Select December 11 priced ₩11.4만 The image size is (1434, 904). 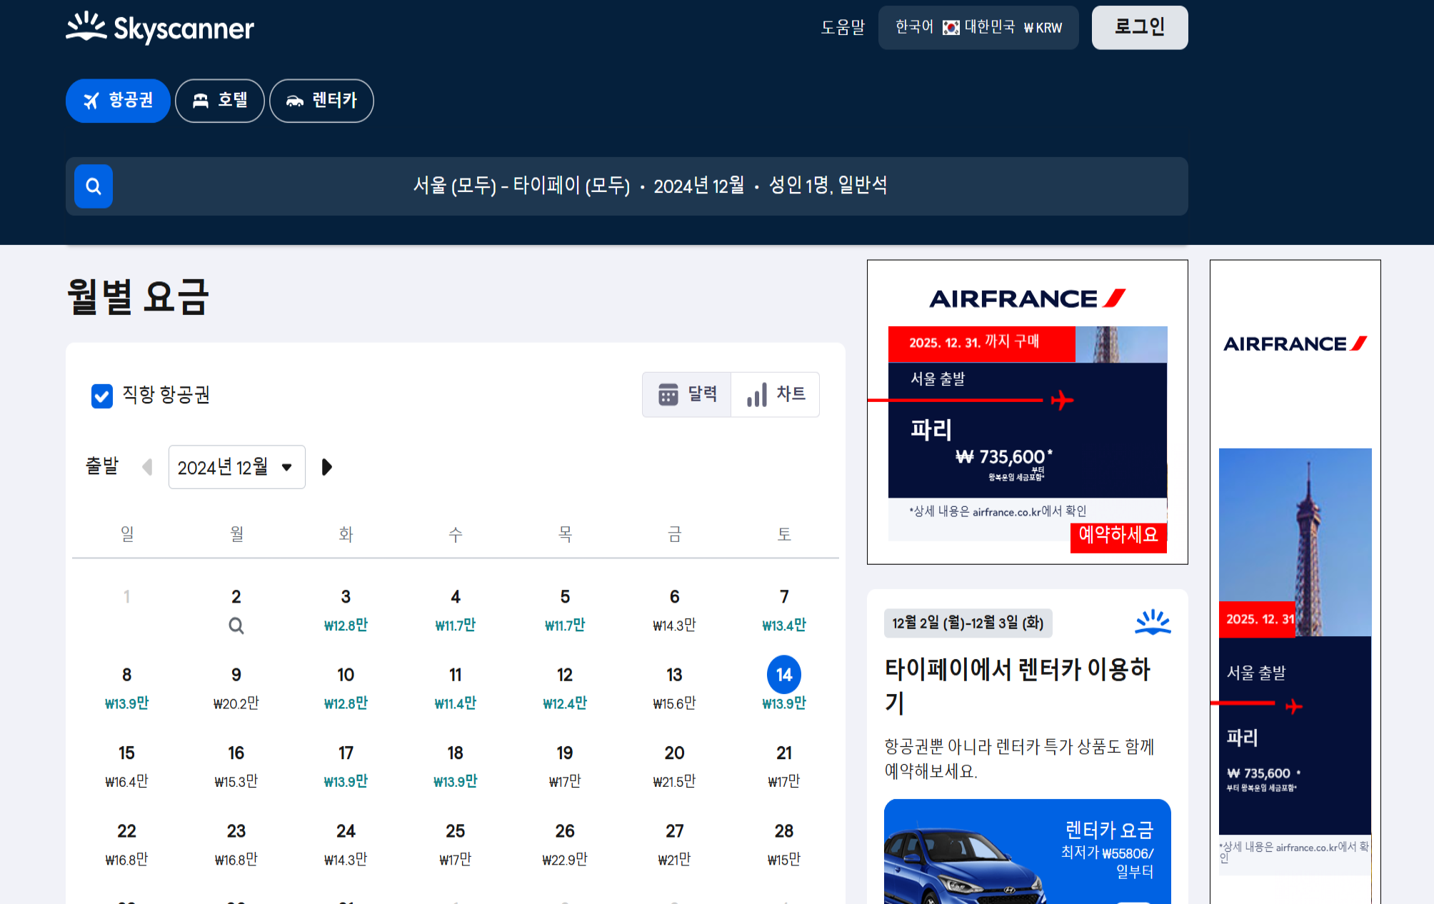[x=456, y=688]
